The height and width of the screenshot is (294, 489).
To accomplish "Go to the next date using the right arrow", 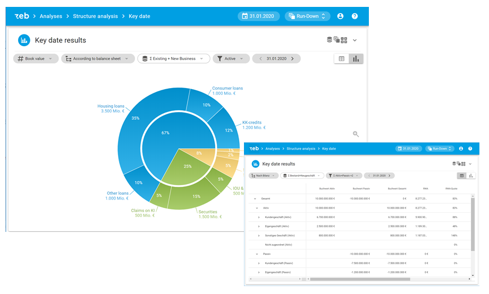I will (293, 59).
